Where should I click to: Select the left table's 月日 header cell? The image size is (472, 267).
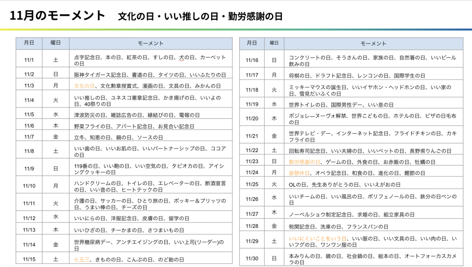point(29,43)
